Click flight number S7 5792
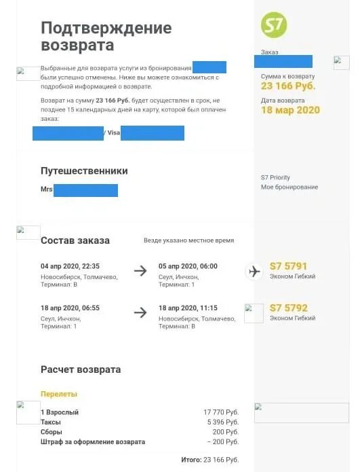Screen dimensions: 362x472 (x=288, y=308)
